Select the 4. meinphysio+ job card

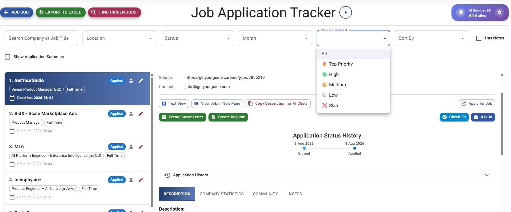pyautogui.click(x=77, y=188)
